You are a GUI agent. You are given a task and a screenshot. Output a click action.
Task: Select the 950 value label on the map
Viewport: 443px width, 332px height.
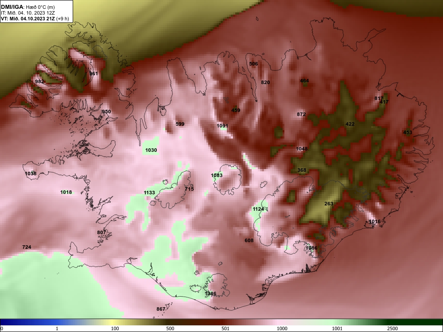tap(106, 112)
